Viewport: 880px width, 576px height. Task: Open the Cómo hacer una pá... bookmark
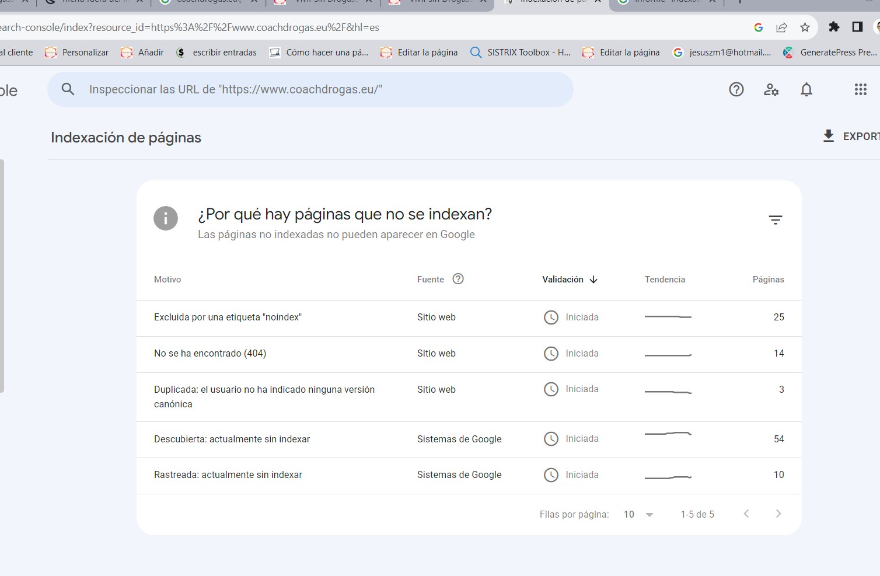tap(319, 53)
